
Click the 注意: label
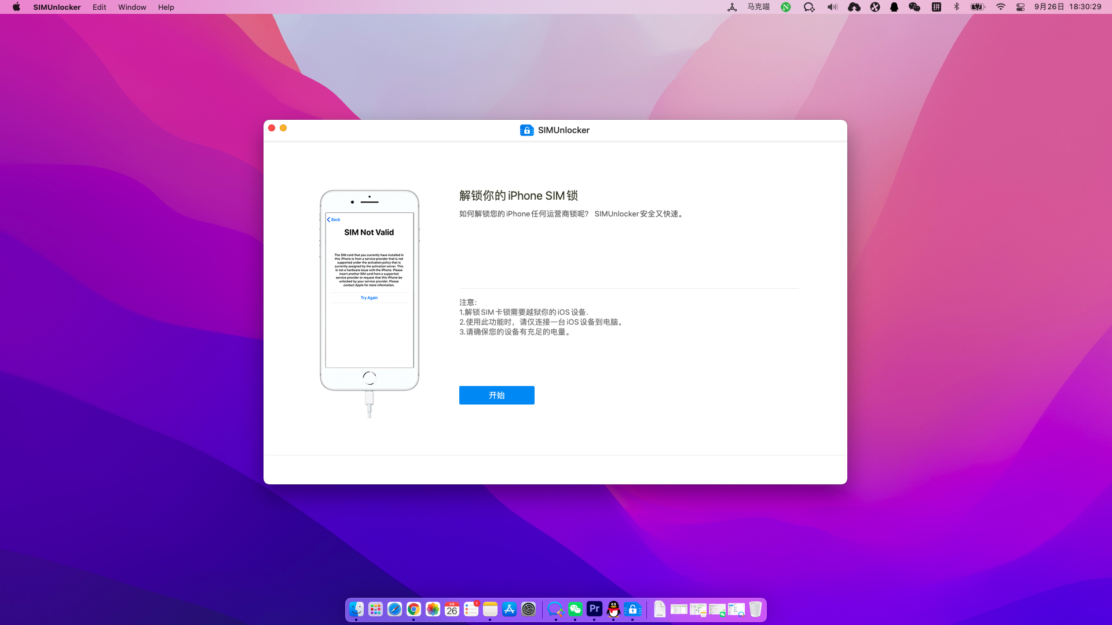[468, 302]
